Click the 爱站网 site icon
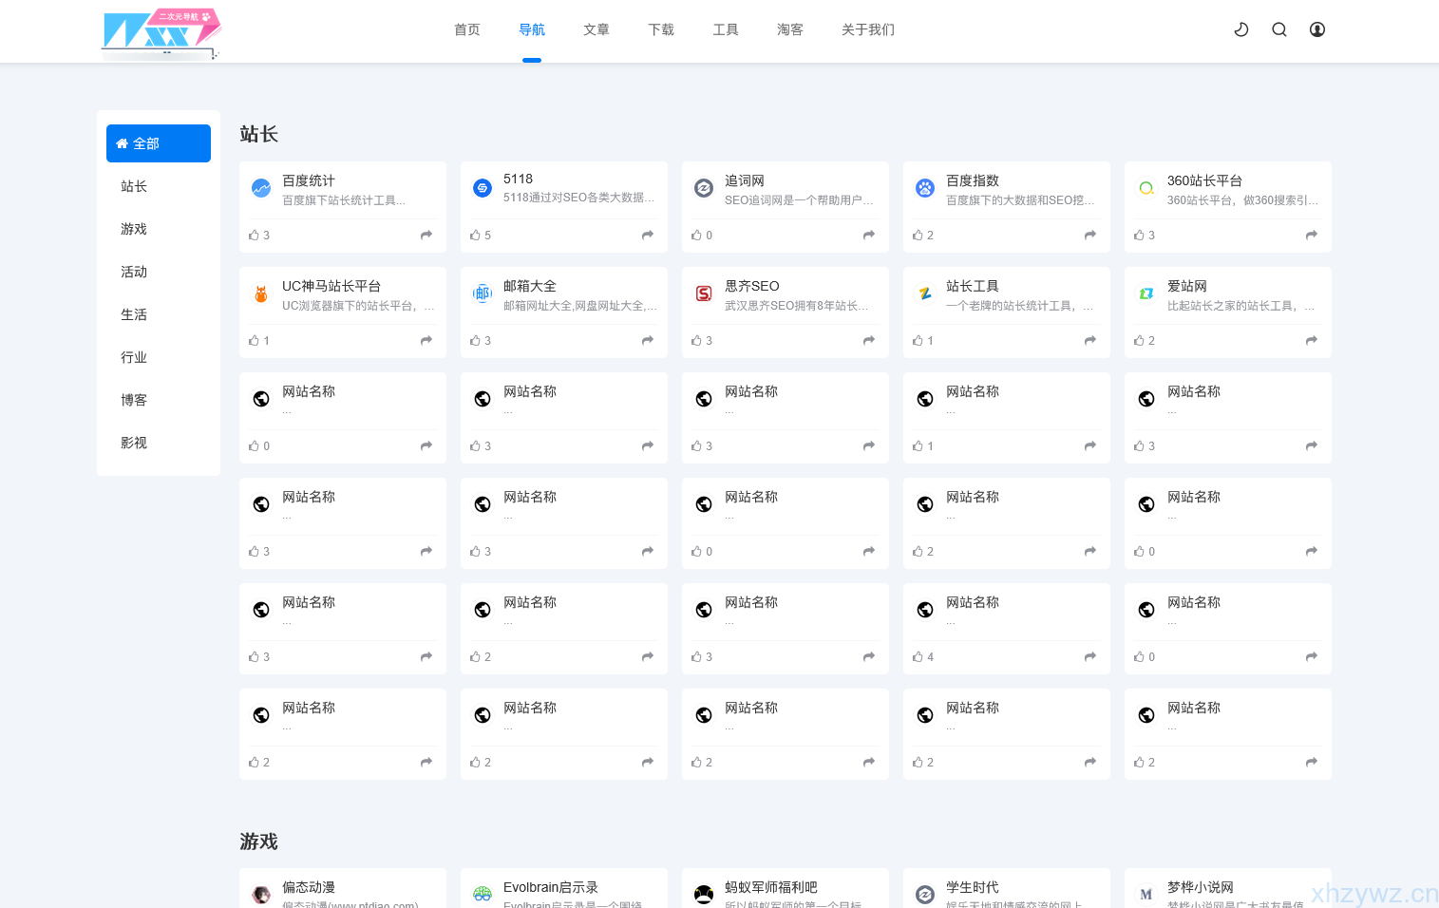 (1146, 293)
